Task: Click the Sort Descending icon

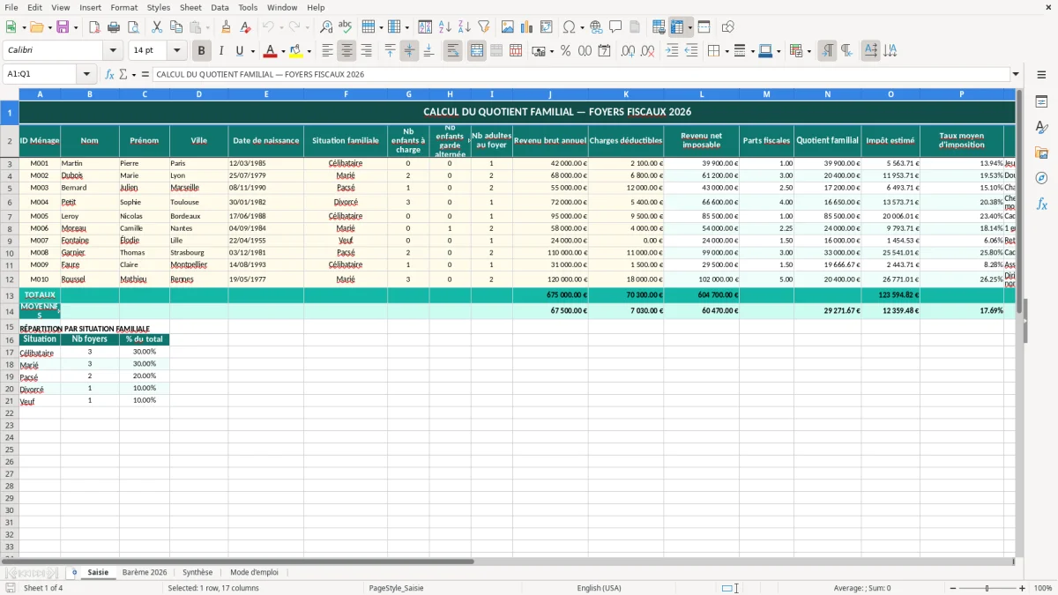Action: [465, 27]
